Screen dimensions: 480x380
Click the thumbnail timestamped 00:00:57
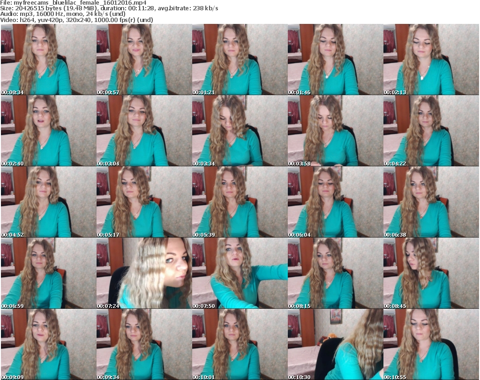[x=144, y=60]
